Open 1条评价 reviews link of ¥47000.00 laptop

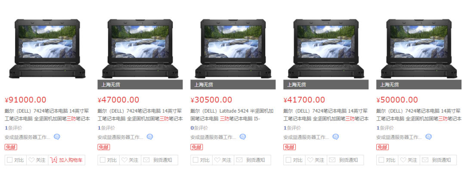point(106,128)
